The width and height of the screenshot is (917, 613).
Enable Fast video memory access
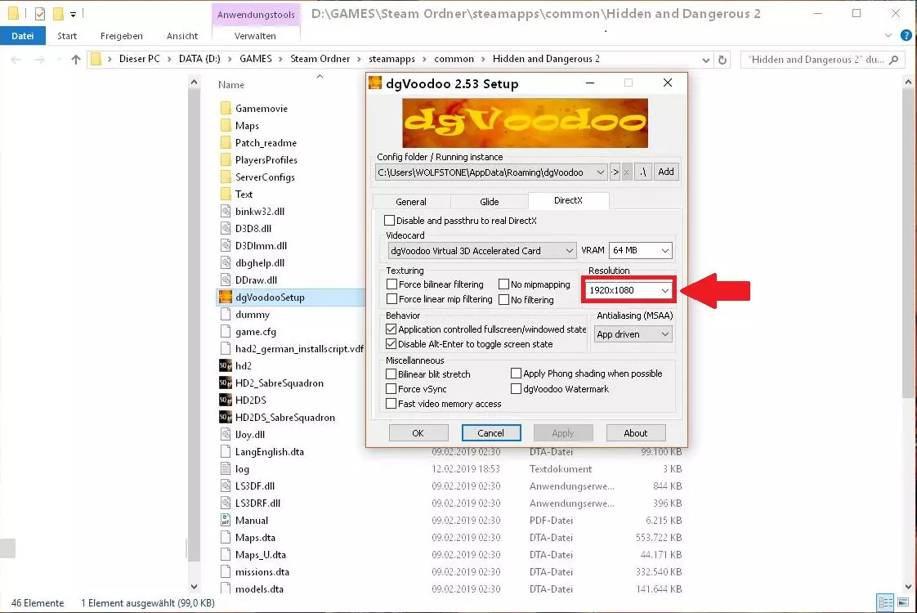[391, 404]
